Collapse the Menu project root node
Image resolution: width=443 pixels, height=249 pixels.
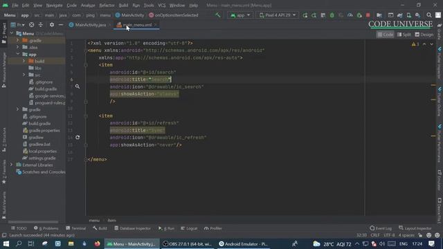(12, 33)
